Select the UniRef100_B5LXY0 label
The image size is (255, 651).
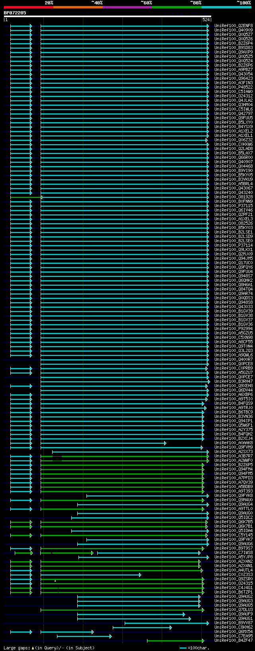tap(233, 122)
